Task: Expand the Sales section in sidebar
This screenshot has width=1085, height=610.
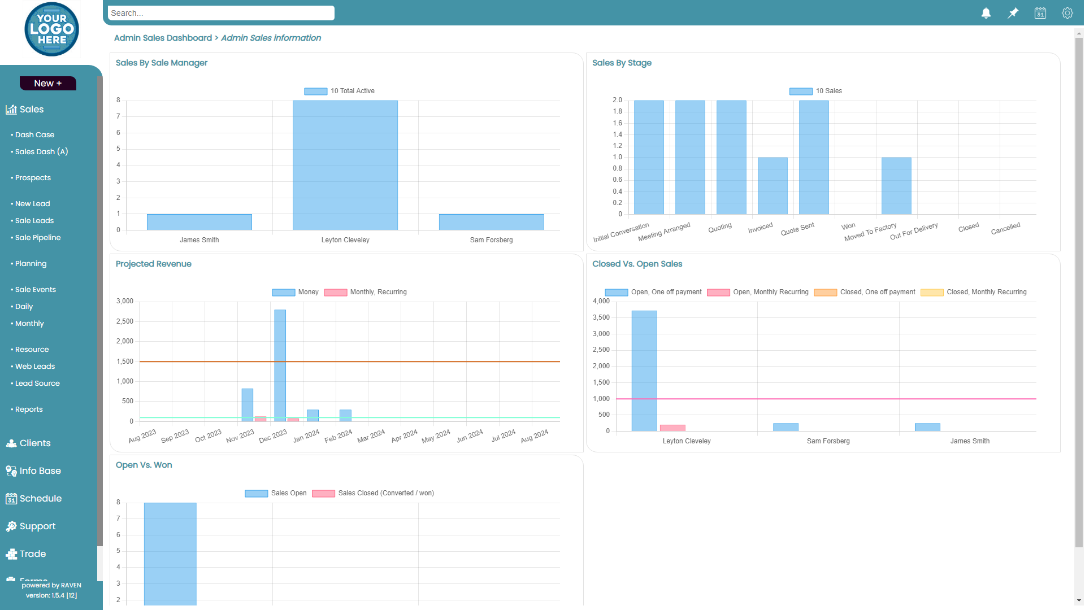Action: [32, 110]
